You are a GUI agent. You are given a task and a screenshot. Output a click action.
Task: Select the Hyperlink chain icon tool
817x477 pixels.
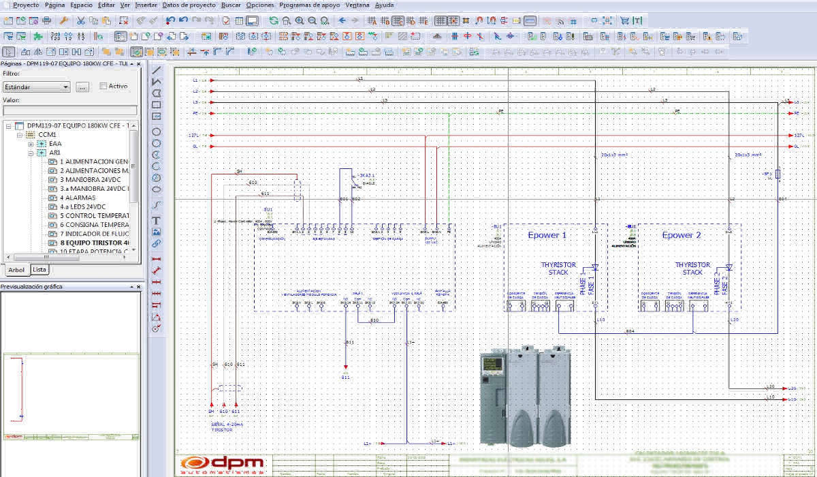(157, 243)
